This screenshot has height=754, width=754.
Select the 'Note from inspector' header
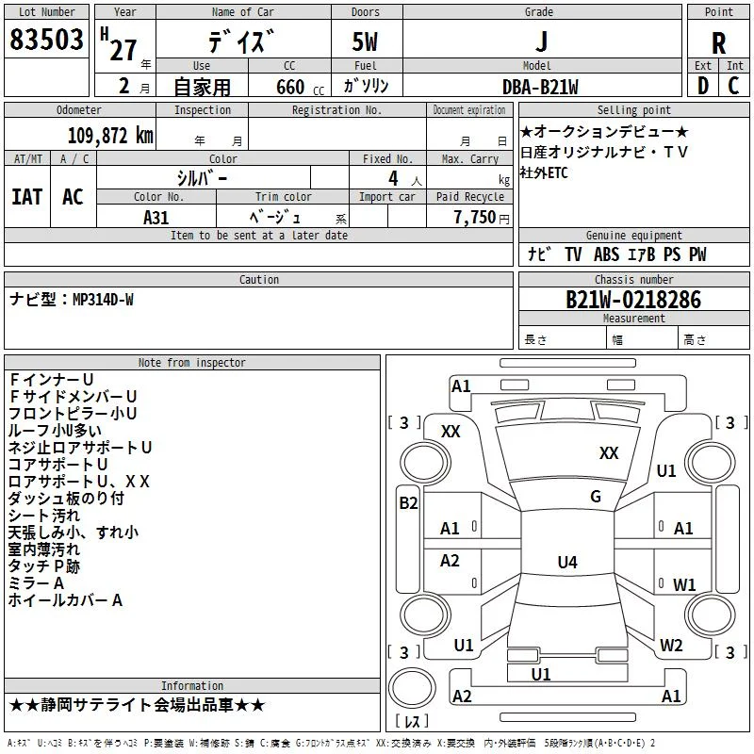coord(191,363)
